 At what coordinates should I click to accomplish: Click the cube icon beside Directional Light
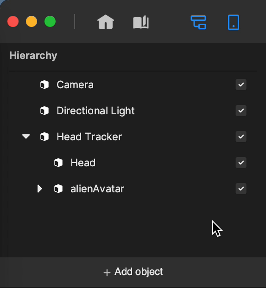pyautogui.click(x=44, y=111)
